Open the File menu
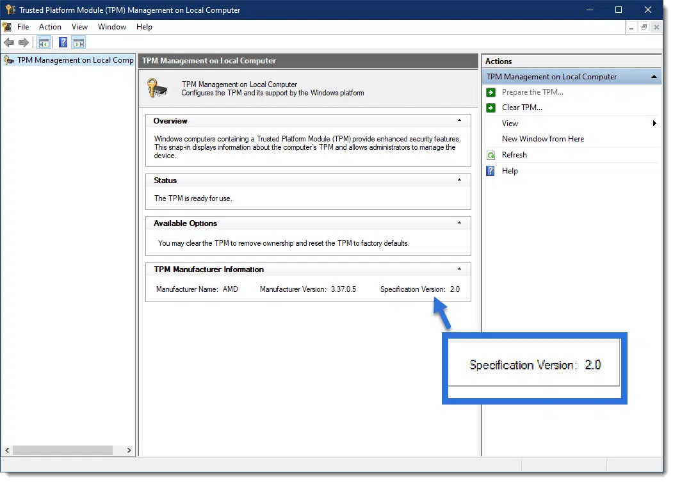The height and width of the screenshot is (482, 673). [x=23, y=27]
